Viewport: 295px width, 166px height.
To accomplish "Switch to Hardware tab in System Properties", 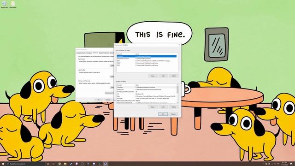I will (x=89, y=53).
